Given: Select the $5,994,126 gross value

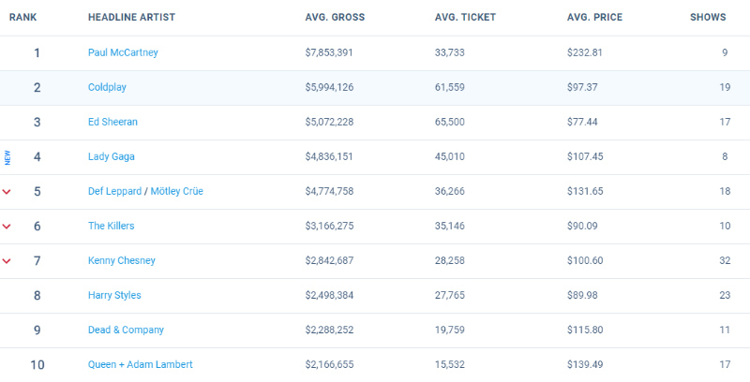Looking at the screenshot, I should (329, 87).
